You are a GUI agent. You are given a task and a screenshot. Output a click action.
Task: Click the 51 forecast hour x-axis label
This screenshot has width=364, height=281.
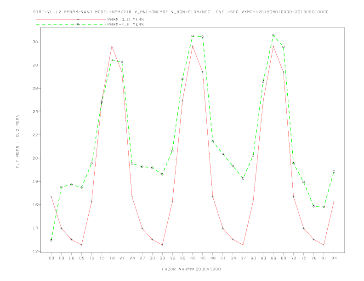[x=223, y=258]
